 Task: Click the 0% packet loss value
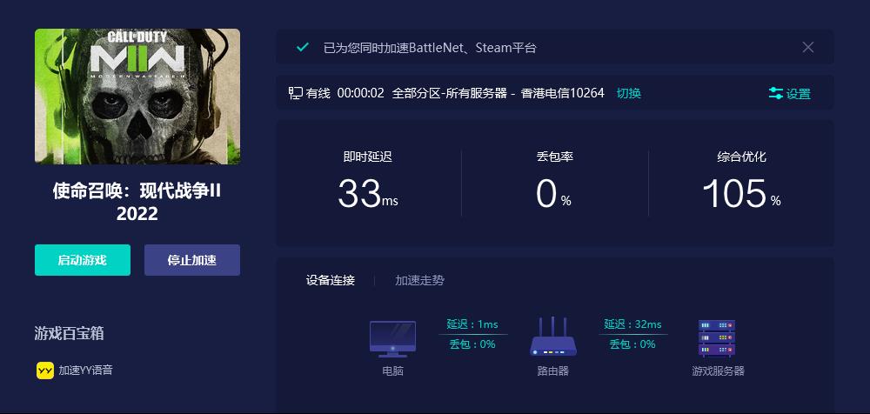[x=553, y=194]
